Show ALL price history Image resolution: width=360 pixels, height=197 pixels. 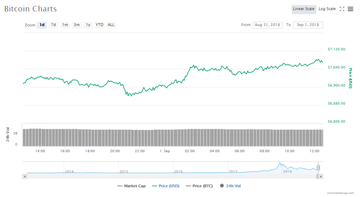point(111,25)
